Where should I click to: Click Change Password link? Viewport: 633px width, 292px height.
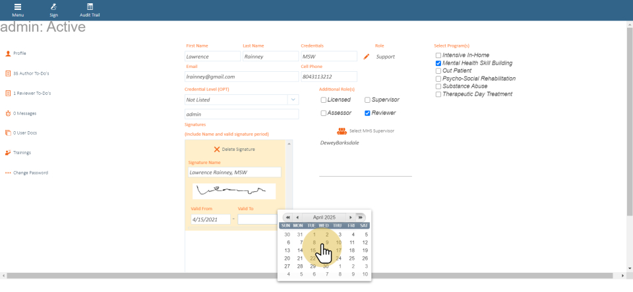pos(30,173)
